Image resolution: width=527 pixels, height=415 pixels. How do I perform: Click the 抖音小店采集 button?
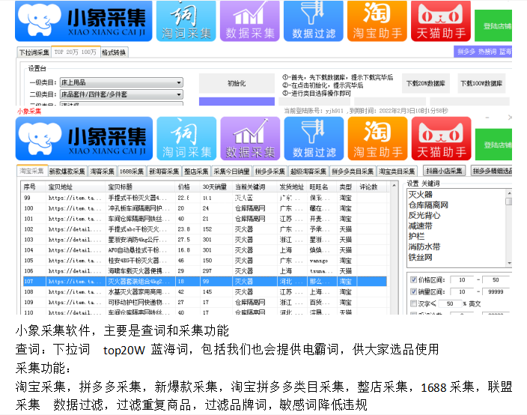444,171
